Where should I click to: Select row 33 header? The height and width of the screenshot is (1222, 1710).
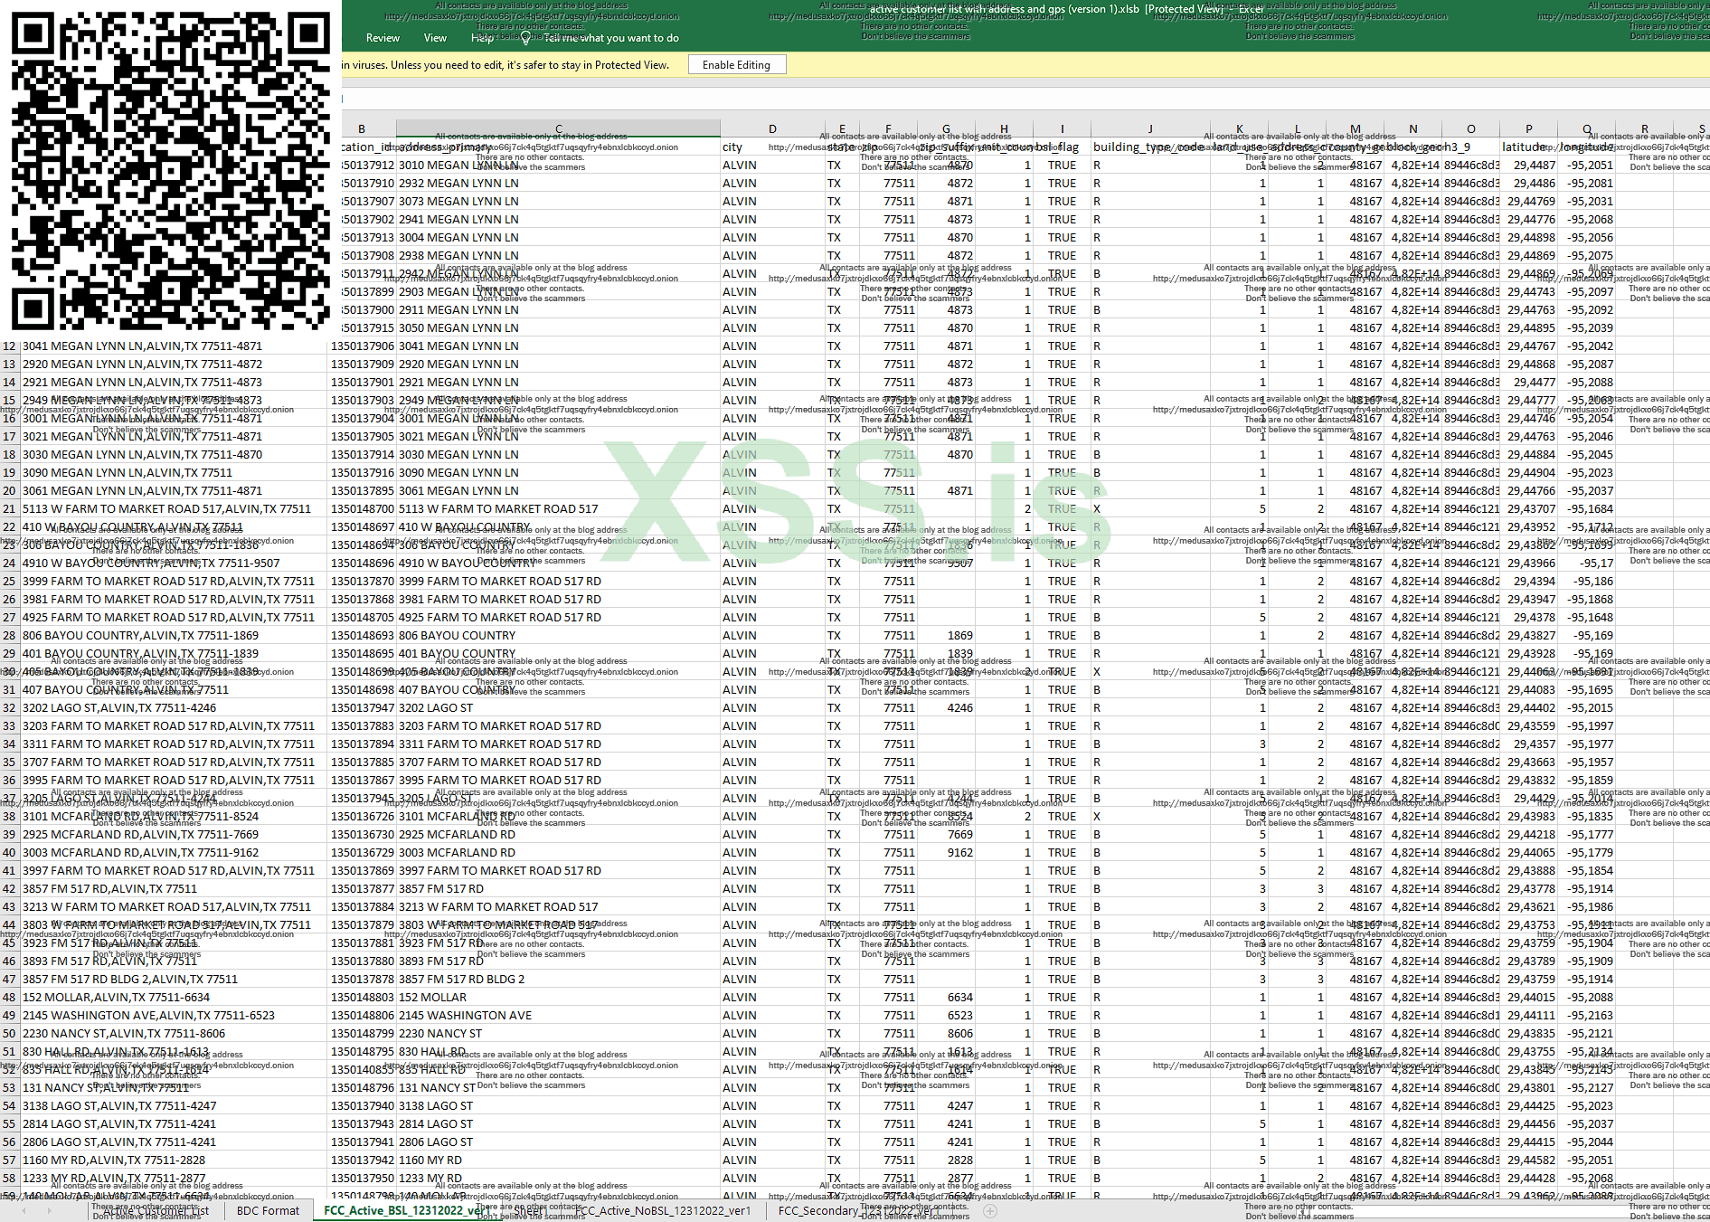(x=10, y=726)
